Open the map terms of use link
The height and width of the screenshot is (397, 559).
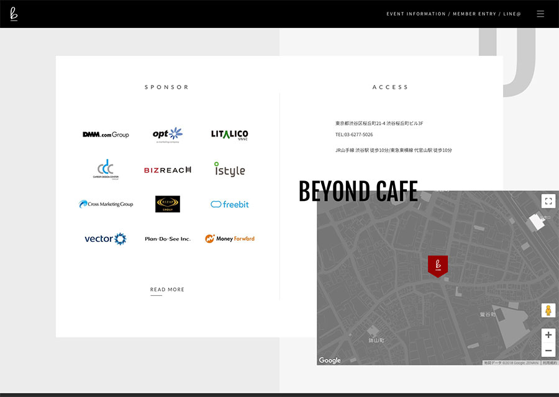point(549,362)
